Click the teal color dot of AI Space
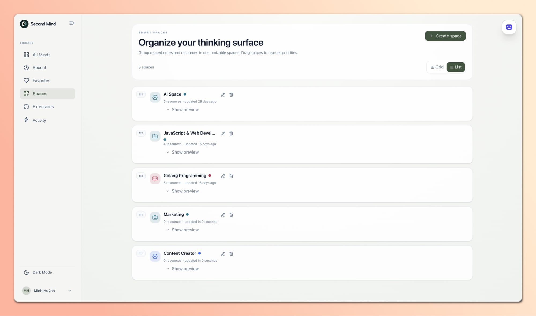This screenshot has width=536, height=316. (x=185, y=94)
